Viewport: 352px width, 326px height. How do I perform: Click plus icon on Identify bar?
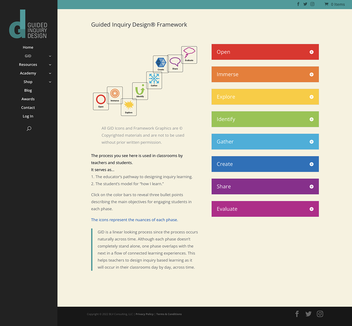[312, 119]
